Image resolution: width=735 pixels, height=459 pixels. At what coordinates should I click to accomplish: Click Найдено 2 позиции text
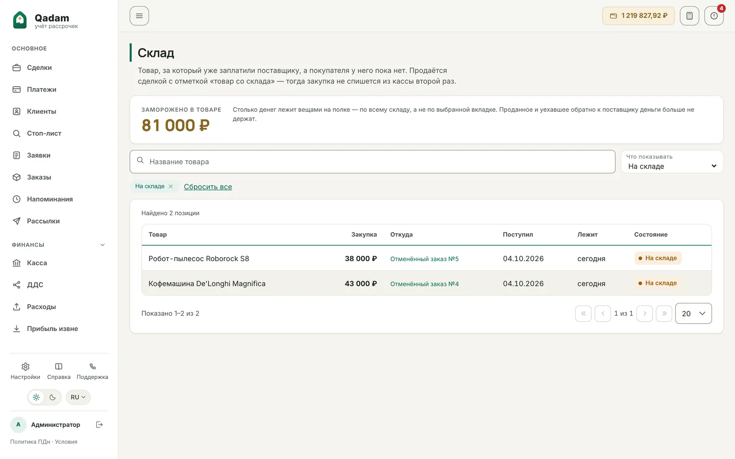tap(170, 213)
